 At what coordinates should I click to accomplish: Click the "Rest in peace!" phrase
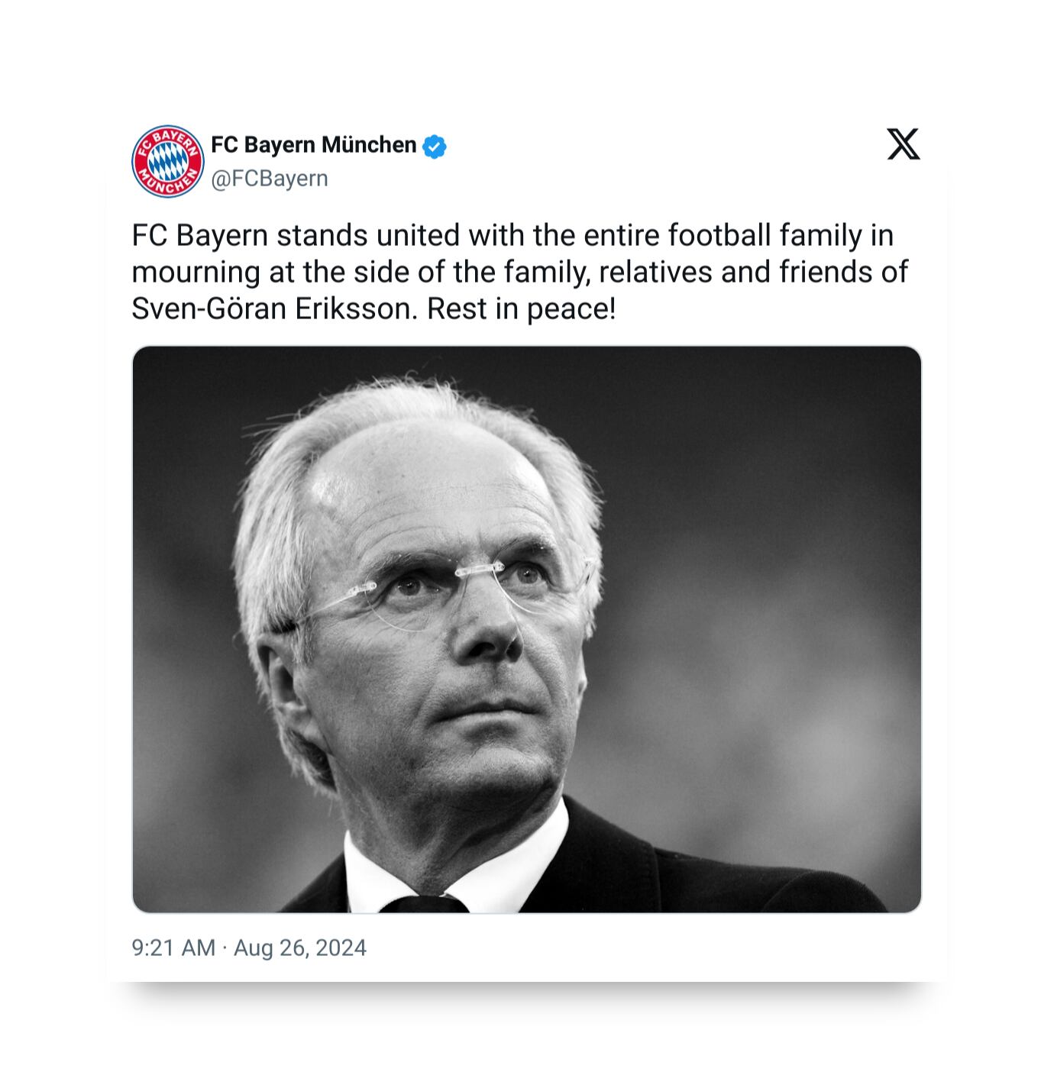click(521, 309)
